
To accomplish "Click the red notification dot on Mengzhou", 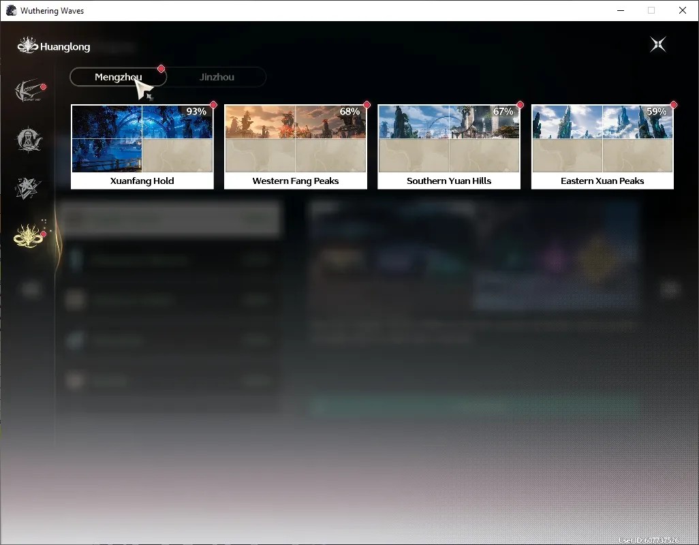I will pos(161,69).
